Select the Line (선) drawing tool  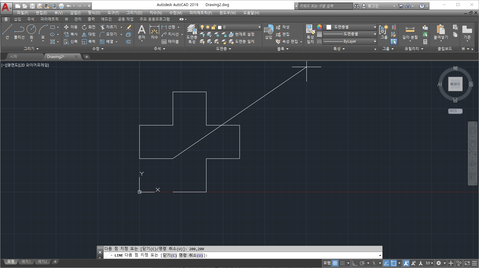tap(7, 32)
